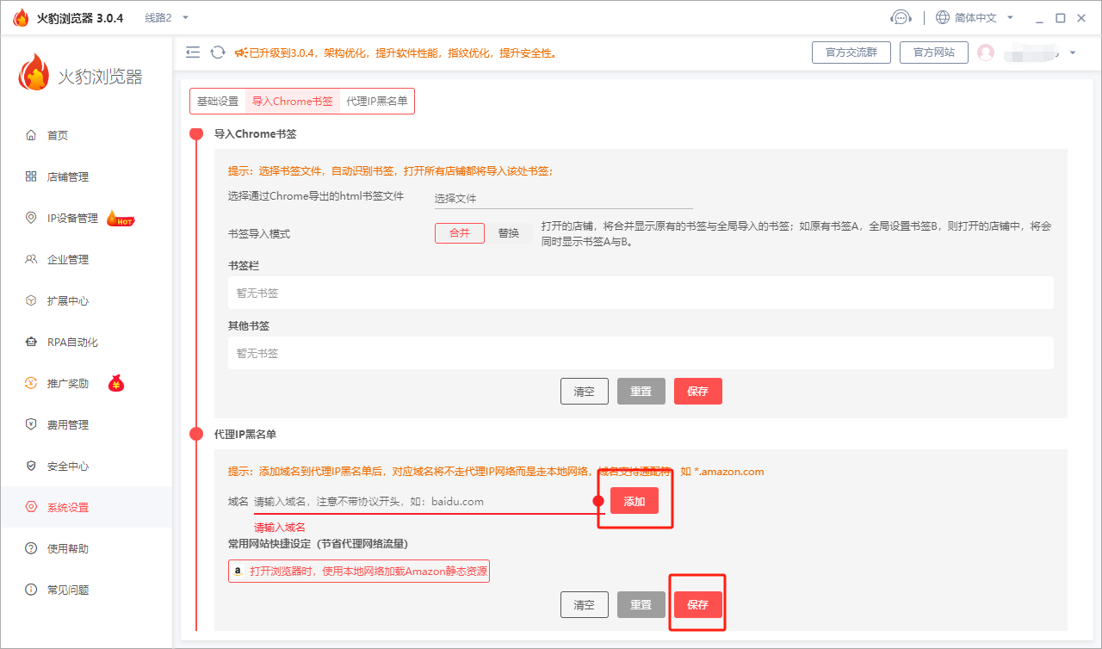Select 合并 bookmark import mode
1102x649 pixels.
pyautogui.click(x=460, y=233)
